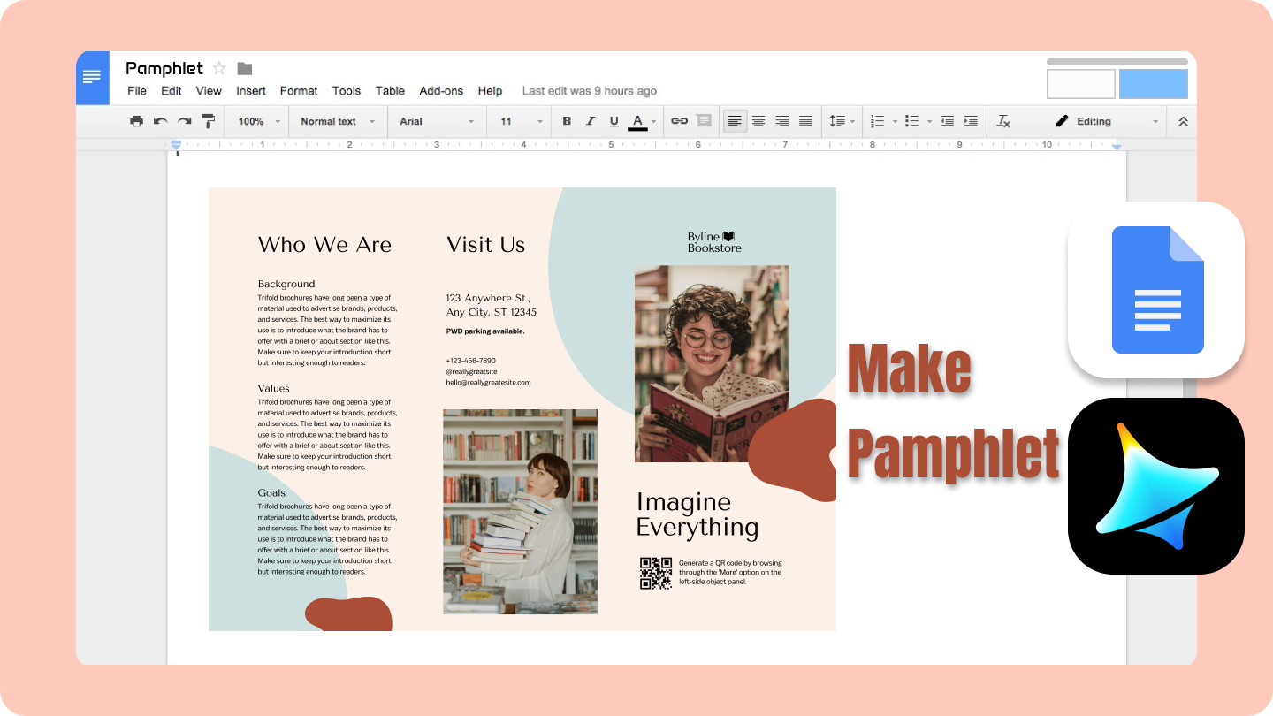
Task: Open the 'Last edit was 9 hours ago' history
Action: (x=590, y=91)
